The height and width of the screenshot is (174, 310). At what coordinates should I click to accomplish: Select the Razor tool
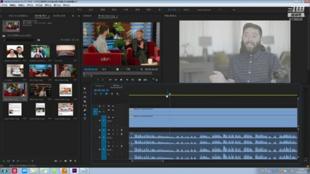coord(85,102)
